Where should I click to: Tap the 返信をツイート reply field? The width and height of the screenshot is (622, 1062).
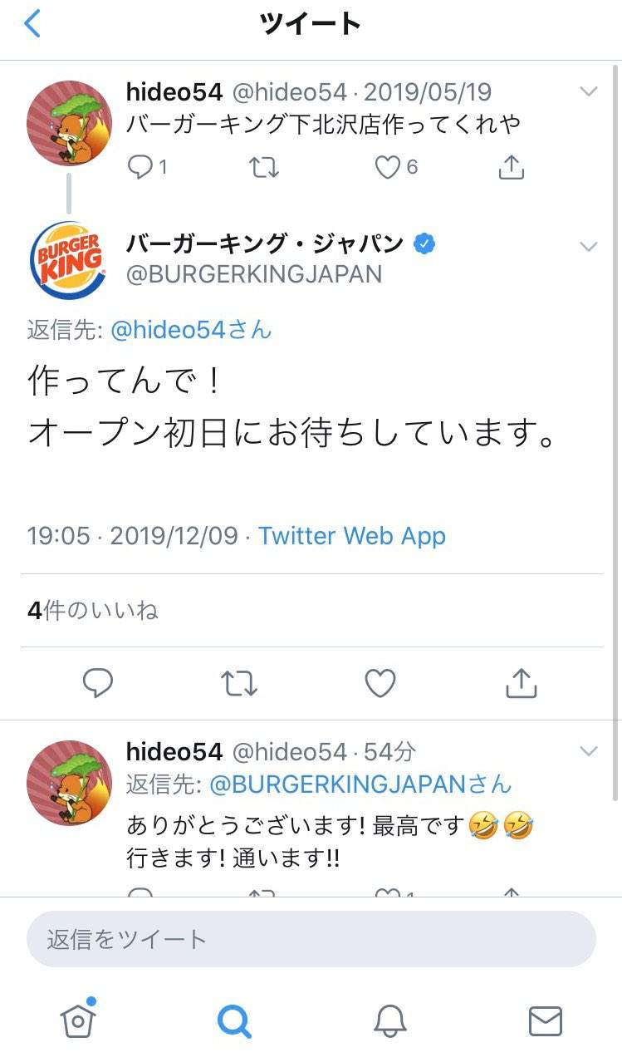click(x=311, y=939)
